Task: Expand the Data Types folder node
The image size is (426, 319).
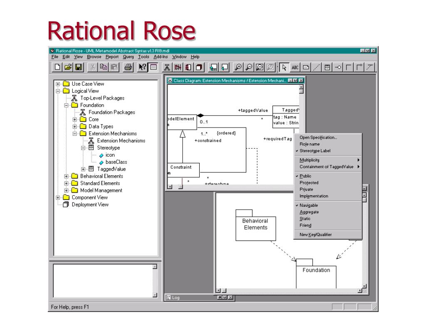Action: click(75, 126)
